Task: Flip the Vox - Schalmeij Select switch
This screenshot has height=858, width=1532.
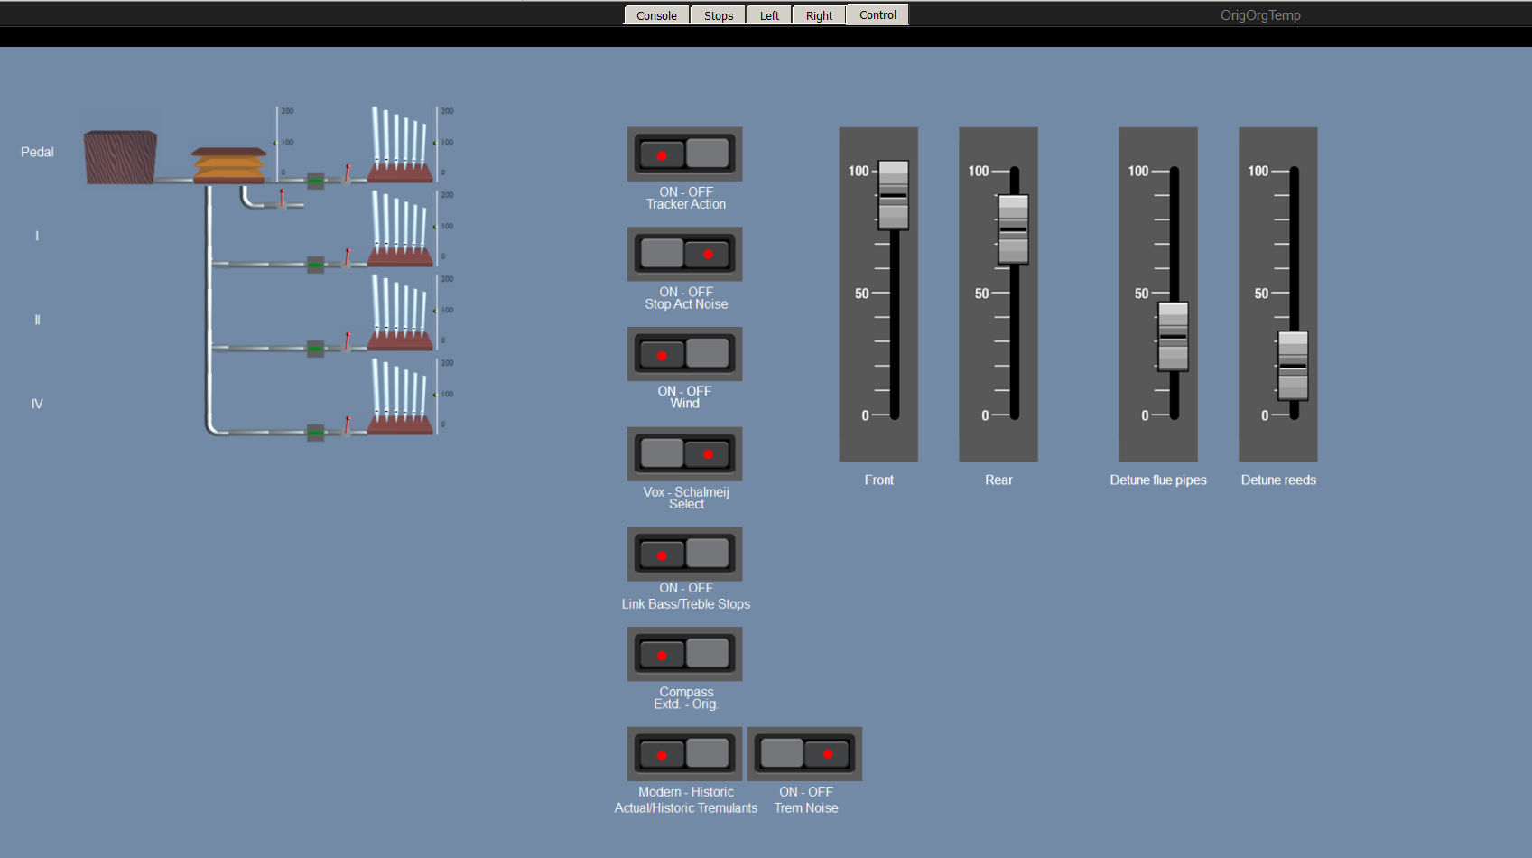Action: pyautogui.click(x=684, y=454)
